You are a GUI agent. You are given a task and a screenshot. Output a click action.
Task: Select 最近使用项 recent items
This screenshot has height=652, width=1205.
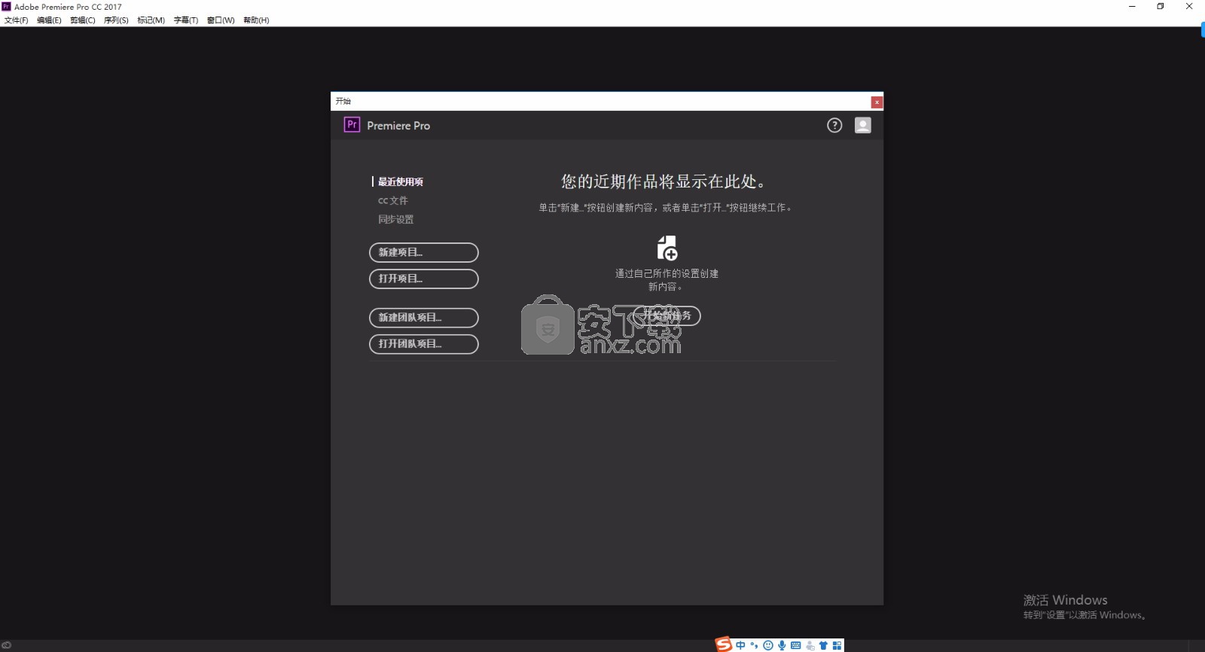[x=401, y=182]
